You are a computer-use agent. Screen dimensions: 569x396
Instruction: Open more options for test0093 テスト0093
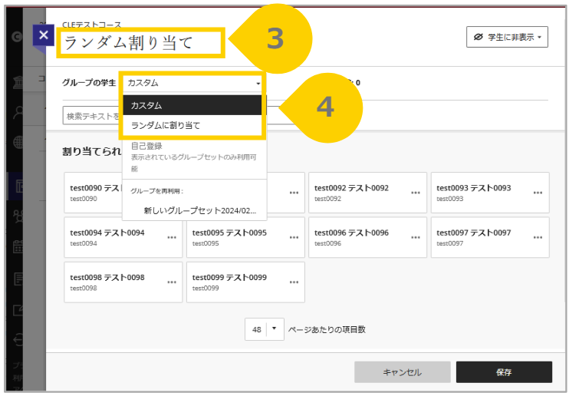(538, 193)
